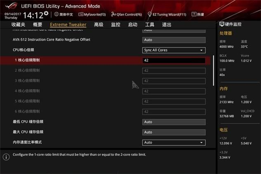Open the 高级 tab

click(99, 25)
